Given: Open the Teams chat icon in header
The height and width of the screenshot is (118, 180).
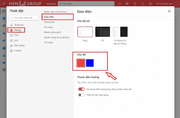Looking at the screenshot, I should click(x=120, y=4).
